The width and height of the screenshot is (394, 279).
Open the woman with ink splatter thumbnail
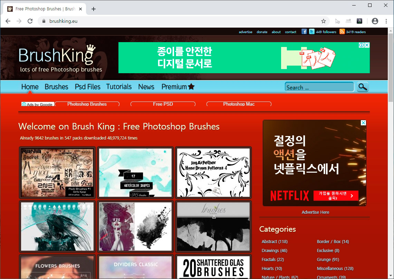click(x=135, y=227)
